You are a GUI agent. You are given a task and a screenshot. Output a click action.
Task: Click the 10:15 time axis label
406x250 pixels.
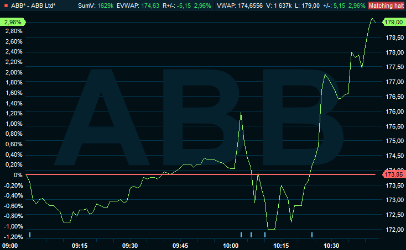tap(281, 246)
